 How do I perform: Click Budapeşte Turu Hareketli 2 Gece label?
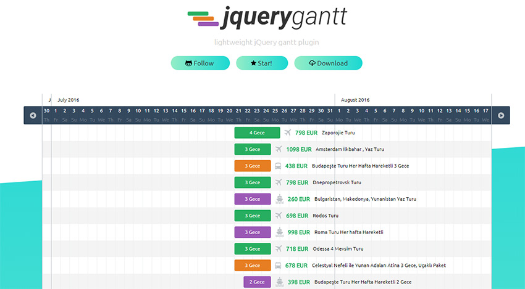pyautogui.click(x=363, y=282)
